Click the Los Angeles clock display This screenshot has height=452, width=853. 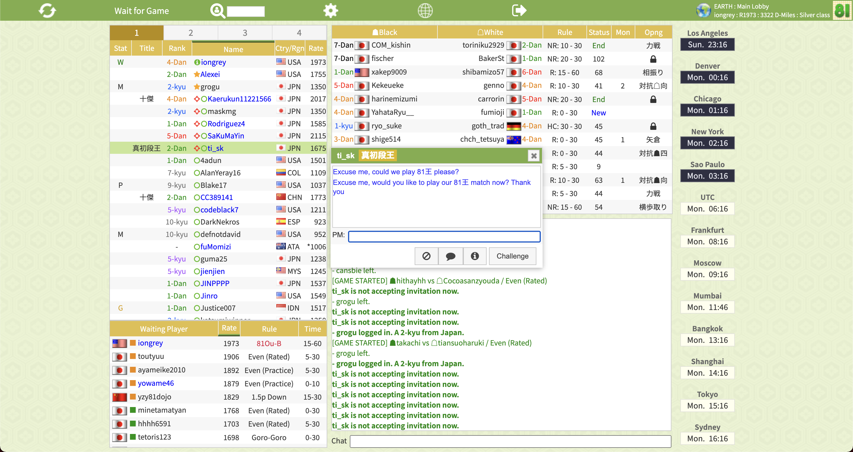(707, 45)
